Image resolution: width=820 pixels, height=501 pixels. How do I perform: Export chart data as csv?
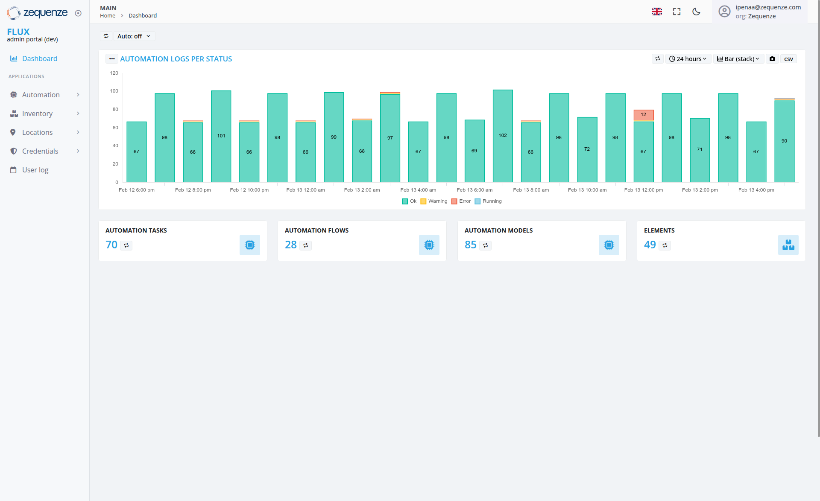tap(788, 58)
